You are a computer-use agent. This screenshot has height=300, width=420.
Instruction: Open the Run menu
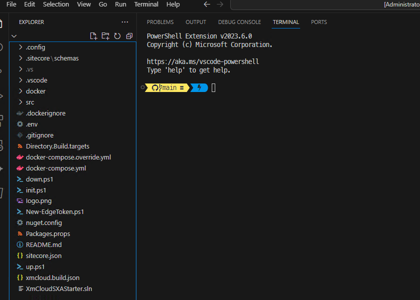click(120, 4)
